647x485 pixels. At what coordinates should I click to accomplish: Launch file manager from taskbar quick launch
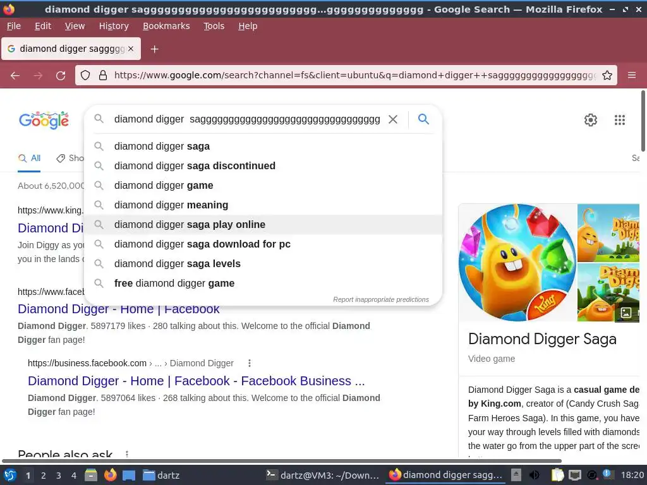pyautogui.click(x=91, y=475)
